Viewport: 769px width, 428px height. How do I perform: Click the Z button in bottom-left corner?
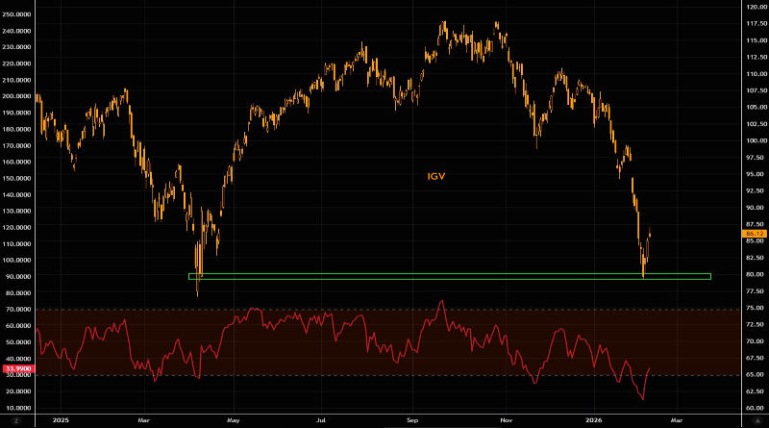(x=17, y=420)
